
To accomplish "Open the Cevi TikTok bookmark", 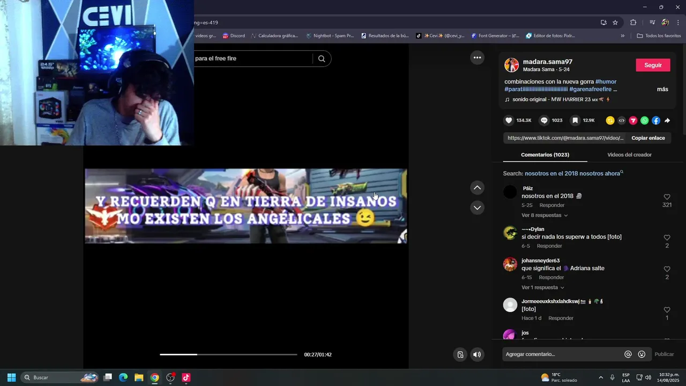I will point(441,36).
